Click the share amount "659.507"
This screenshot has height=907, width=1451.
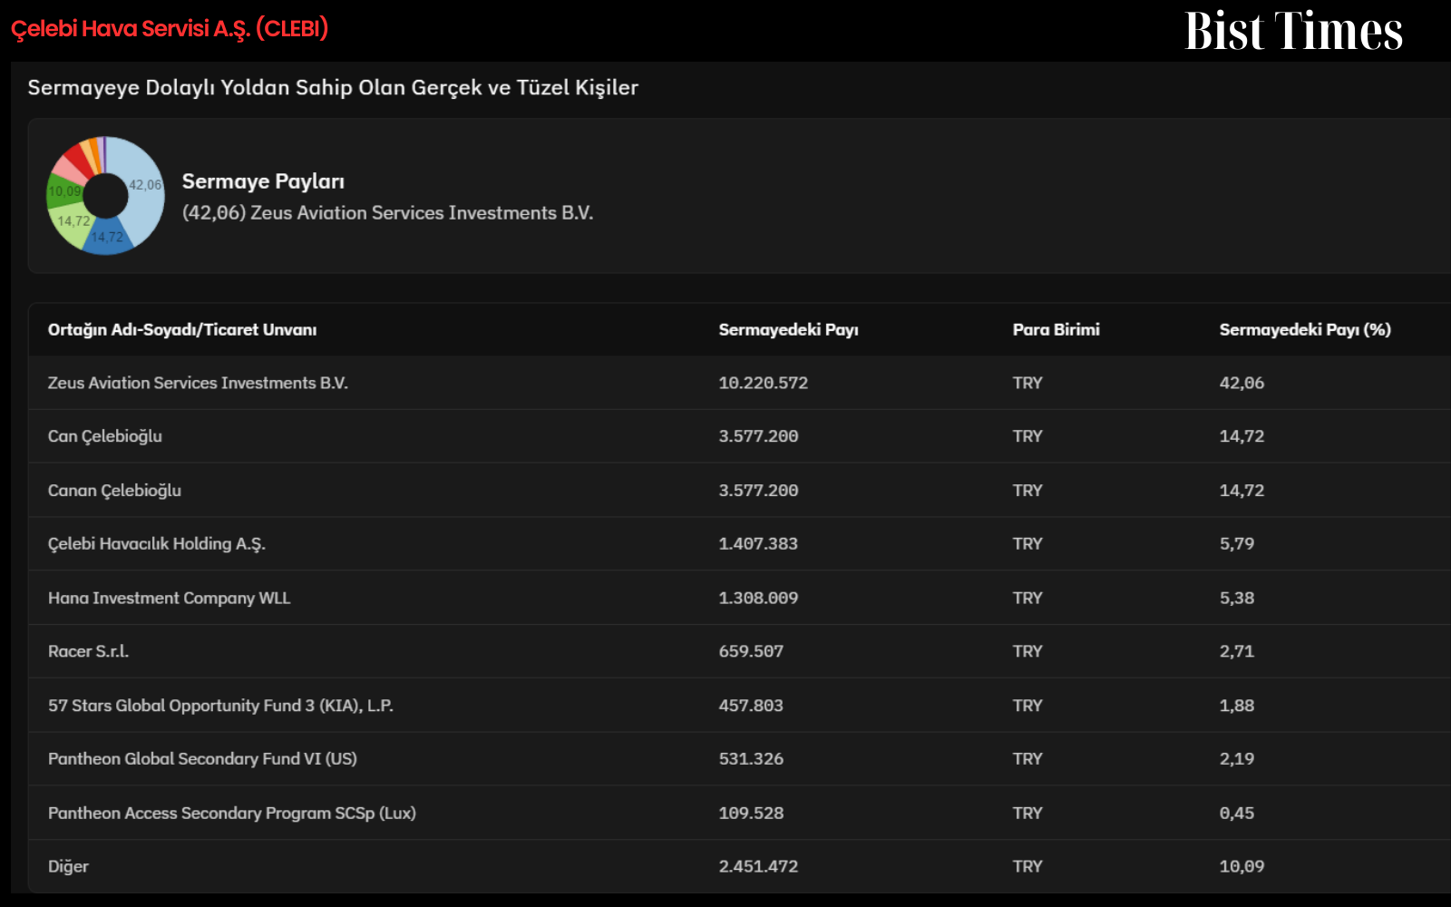pos(751,651)
